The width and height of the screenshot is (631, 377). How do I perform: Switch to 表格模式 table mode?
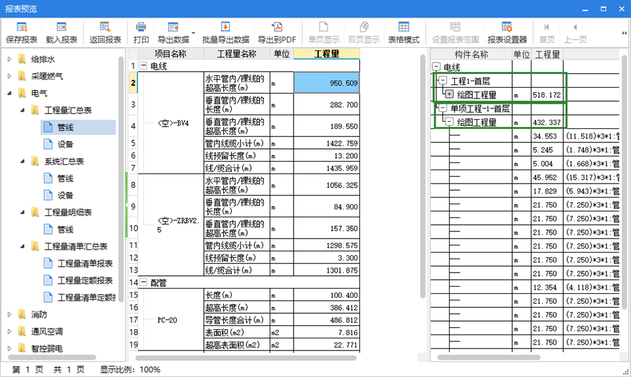pyautogui.click(x=403, y=27)
